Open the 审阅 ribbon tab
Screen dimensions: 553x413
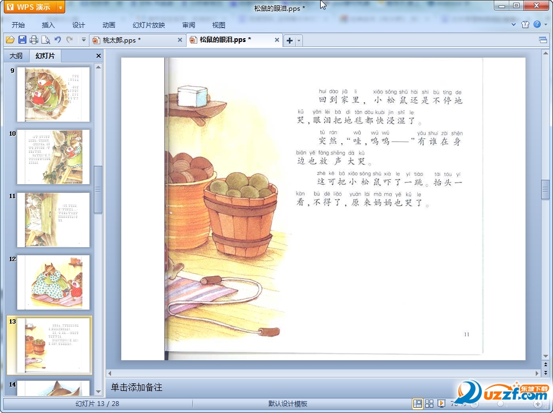pyautogui.click(x=189, y=25)
